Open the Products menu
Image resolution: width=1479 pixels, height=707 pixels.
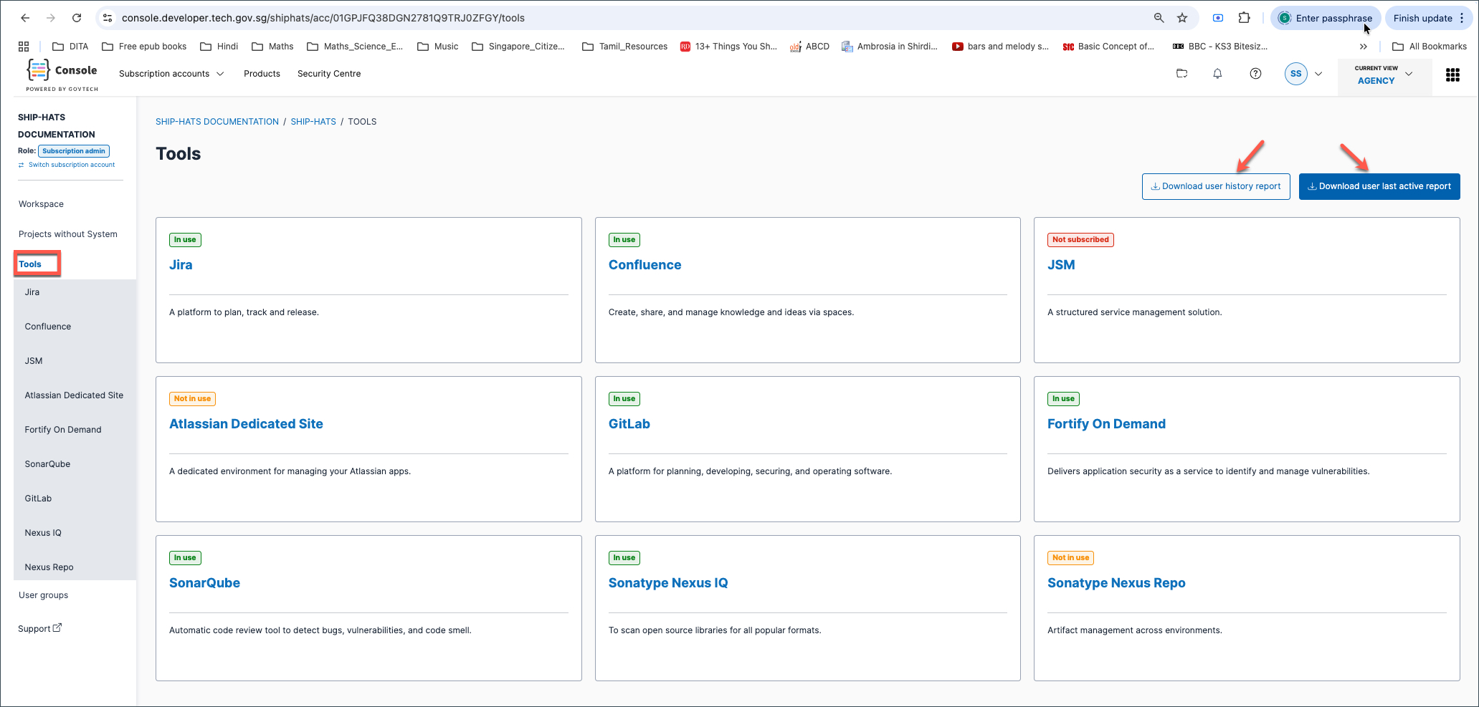coord(262,74)
